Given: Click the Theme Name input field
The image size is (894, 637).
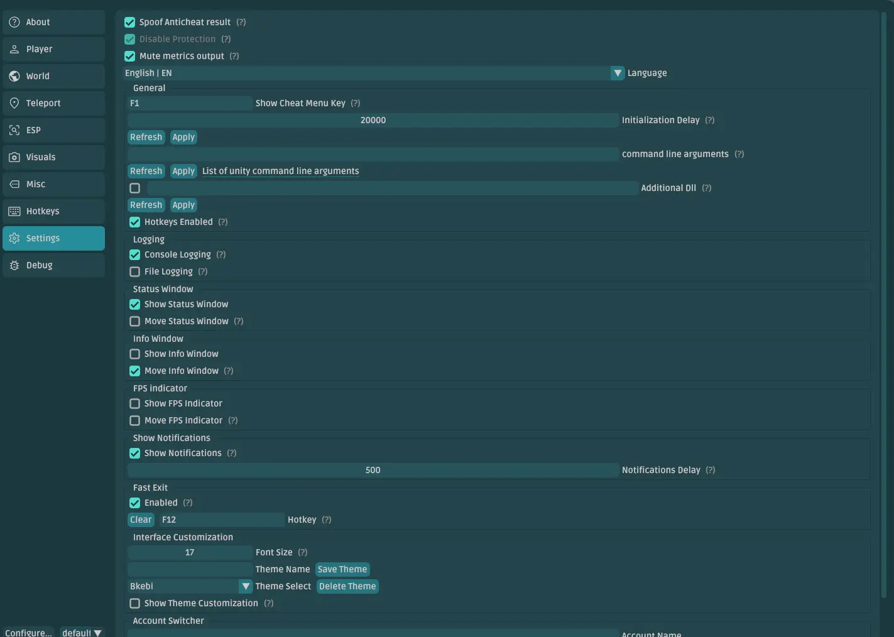Looking at the screenshot, I should point(190,569).
